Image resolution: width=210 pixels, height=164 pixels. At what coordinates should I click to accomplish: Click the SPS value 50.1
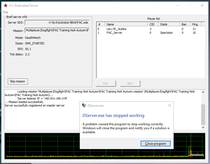(28, 49)
